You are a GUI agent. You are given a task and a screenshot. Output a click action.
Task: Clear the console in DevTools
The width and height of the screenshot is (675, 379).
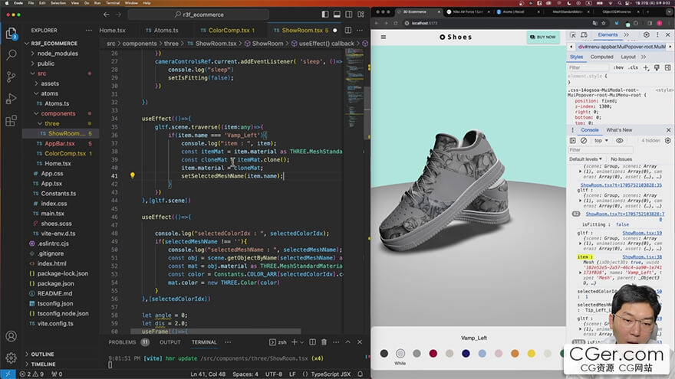584,141
